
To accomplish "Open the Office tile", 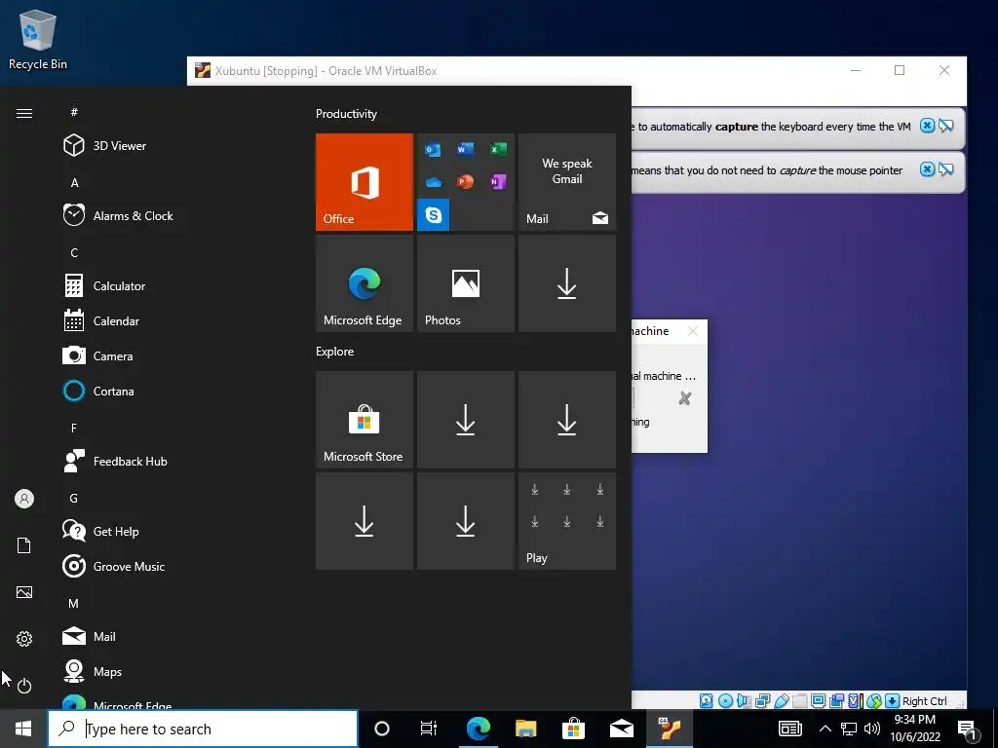I will (x=365, y=182).
